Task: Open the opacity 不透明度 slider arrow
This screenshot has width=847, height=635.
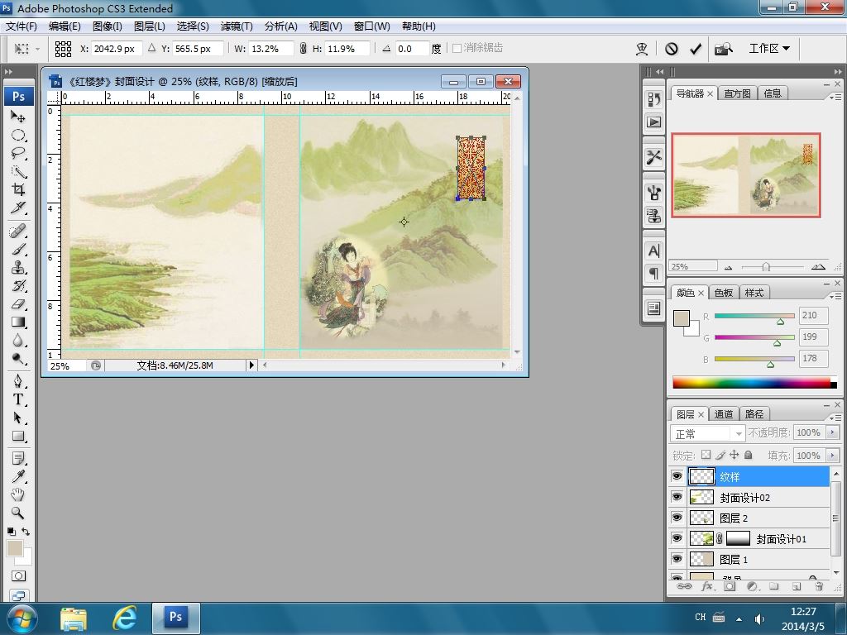Action: [832, 432]
